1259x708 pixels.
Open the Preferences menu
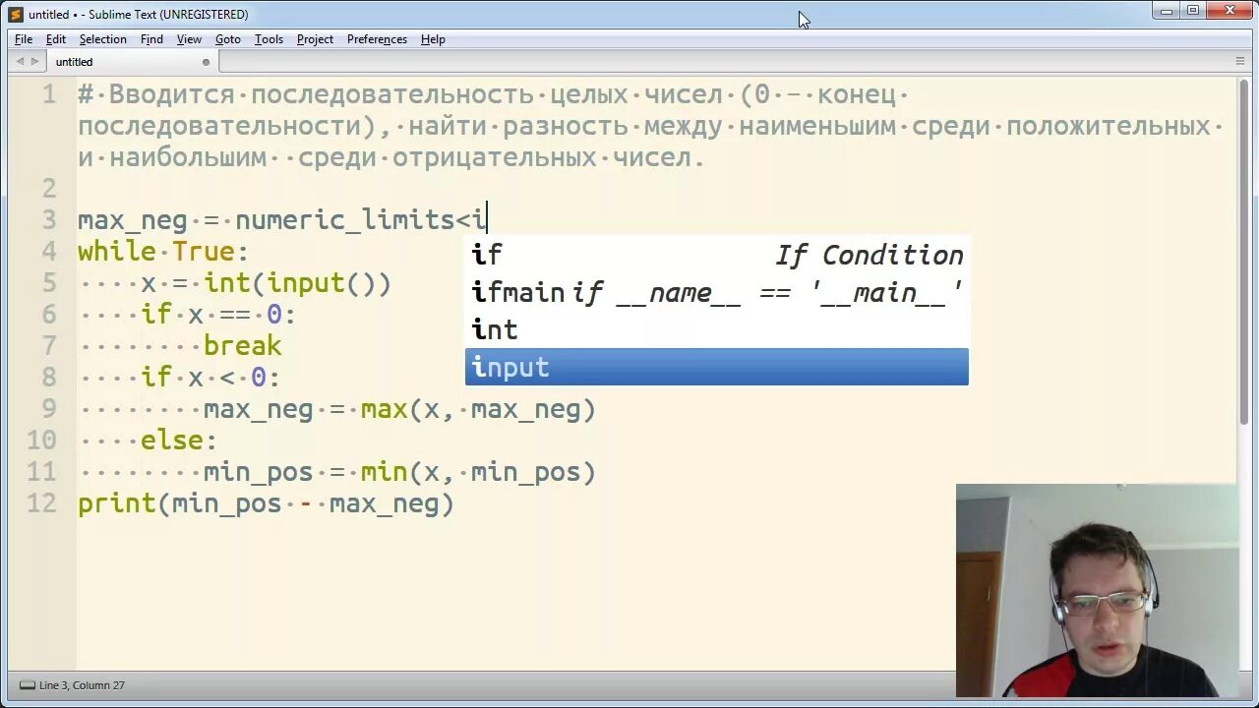377,39
